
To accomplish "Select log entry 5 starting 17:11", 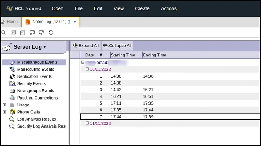I will click(x=170, y=103).
